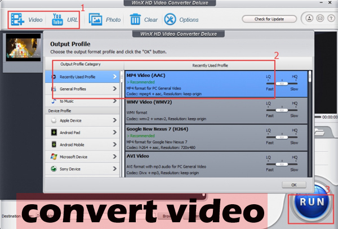Viewport: 338px width, 229px height.
Task: Select General Profiles category
Action: click(82, 89)
